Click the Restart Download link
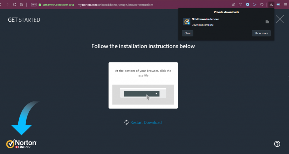The height and width of the screenshot is (154, 289). click(x=146, y=122)
